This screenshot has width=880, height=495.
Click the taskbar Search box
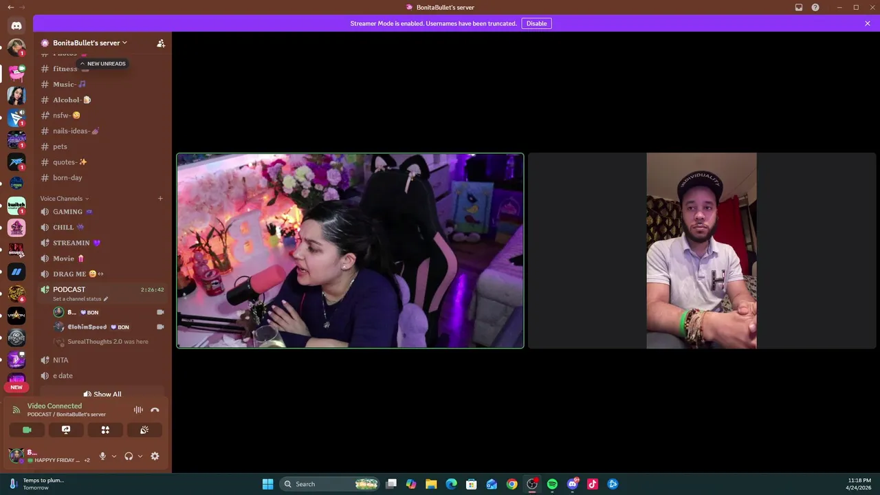click(x=331, y=484)
